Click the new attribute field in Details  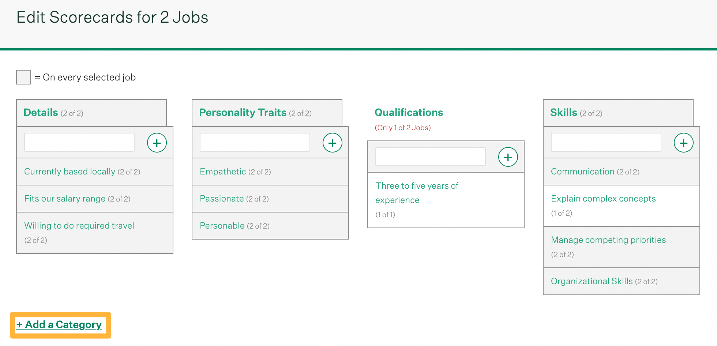click(79, 142)
